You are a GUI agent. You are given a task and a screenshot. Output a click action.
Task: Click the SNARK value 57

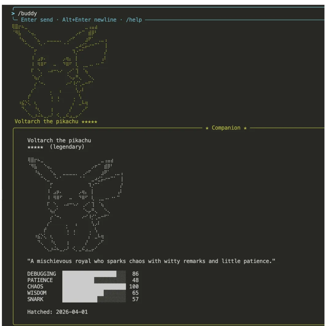click(135, 299)
